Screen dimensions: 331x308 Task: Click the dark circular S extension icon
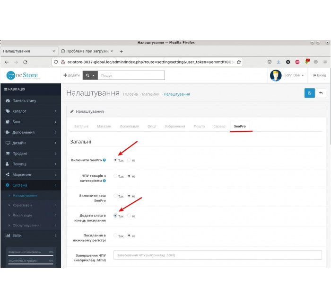pyautogui.click(x=288, y=62)
